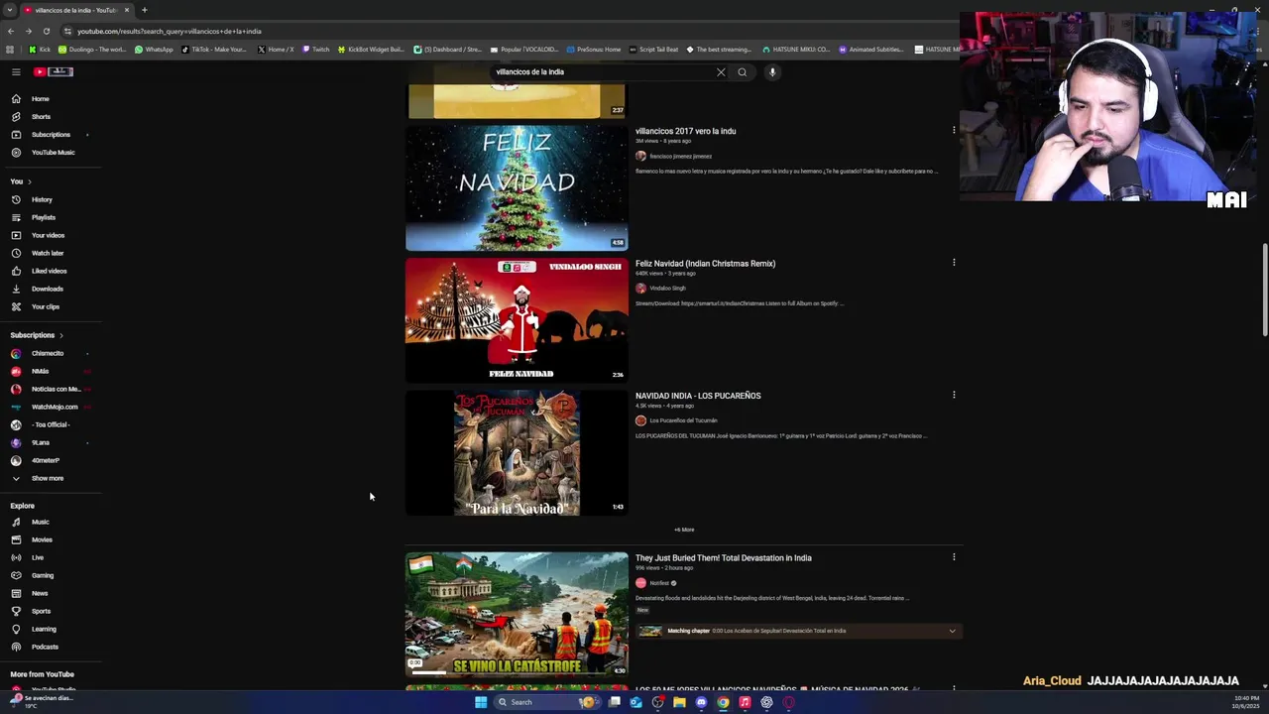Open the Twitch bookmark
This screenshot has height=714, width=1269.
pyautogui.click(x=315, y=50)
